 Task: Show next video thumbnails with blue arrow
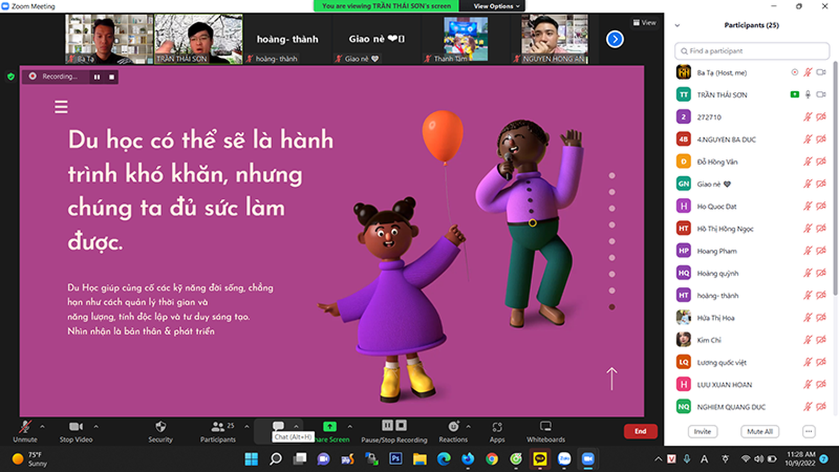click(615, 39)
